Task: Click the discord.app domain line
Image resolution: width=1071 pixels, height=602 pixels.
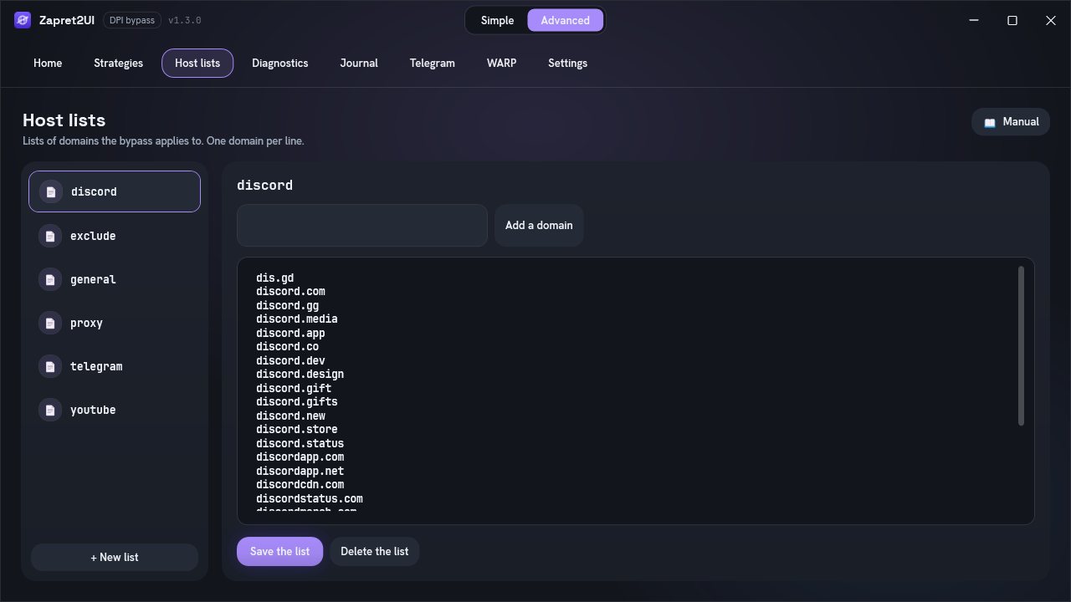Action: (290, 333)
